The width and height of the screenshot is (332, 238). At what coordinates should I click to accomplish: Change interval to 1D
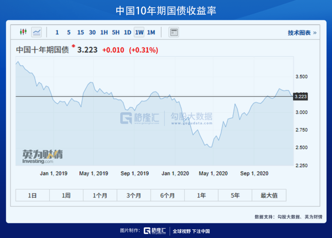tap(127, 32)
